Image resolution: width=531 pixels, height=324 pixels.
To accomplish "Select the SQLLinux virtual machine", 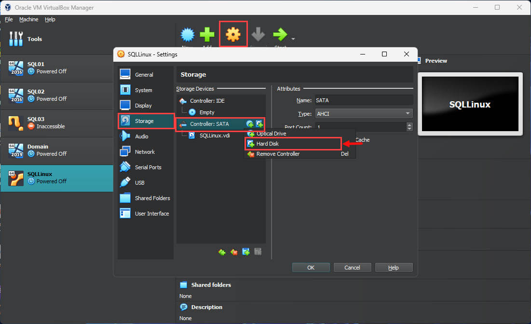I will point(56,178).
